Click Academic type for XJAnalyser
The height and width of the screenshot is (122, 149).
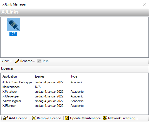(77, 92)
